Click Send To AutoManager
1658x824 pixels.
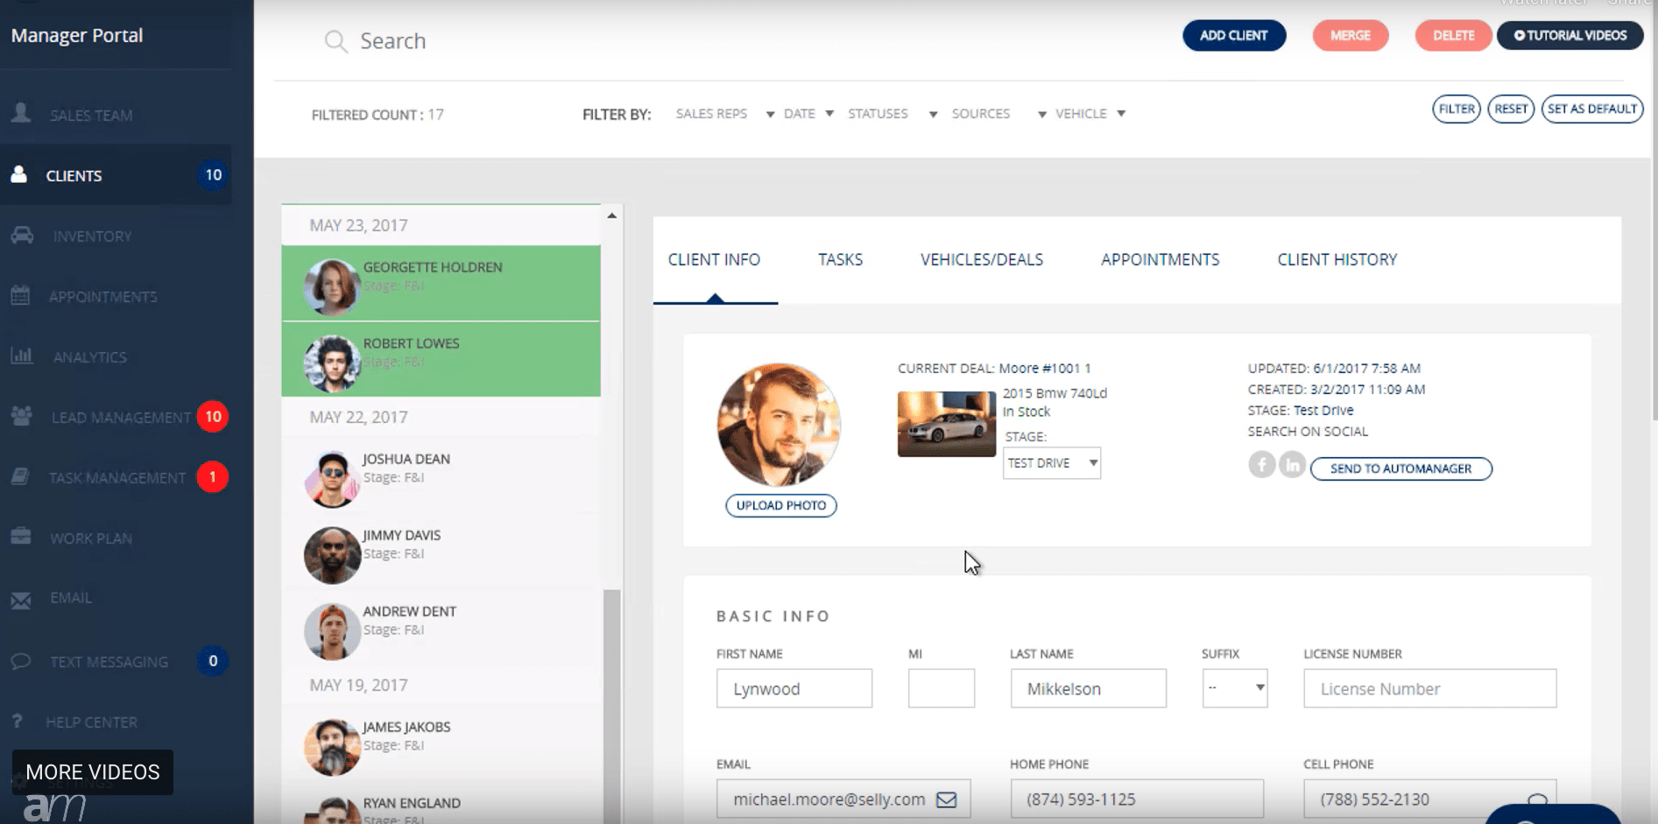pyautogui.click(x=1400, y=468)
